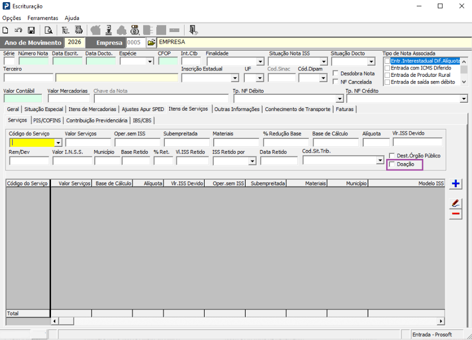Click the Undo arrow icon
This screenshot has height=340, width=472.
pyautogui.click(x=18, y=30)
